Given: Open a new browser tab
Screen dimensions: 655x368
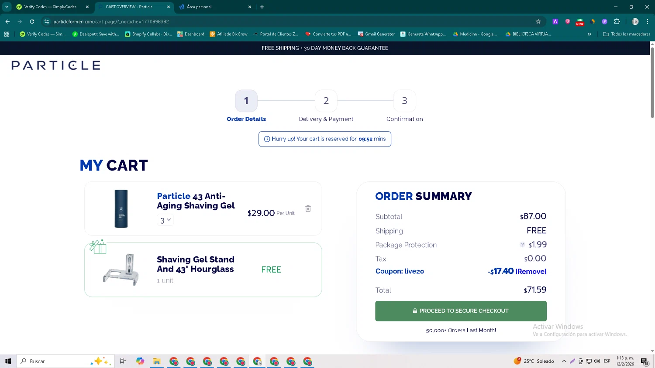Looking at the screenshot, I should point(262,7).
